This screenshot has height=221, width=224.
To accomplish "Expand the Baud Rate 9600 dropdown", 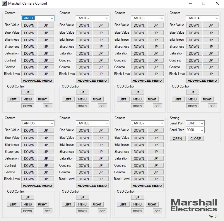I will [195, 130].
